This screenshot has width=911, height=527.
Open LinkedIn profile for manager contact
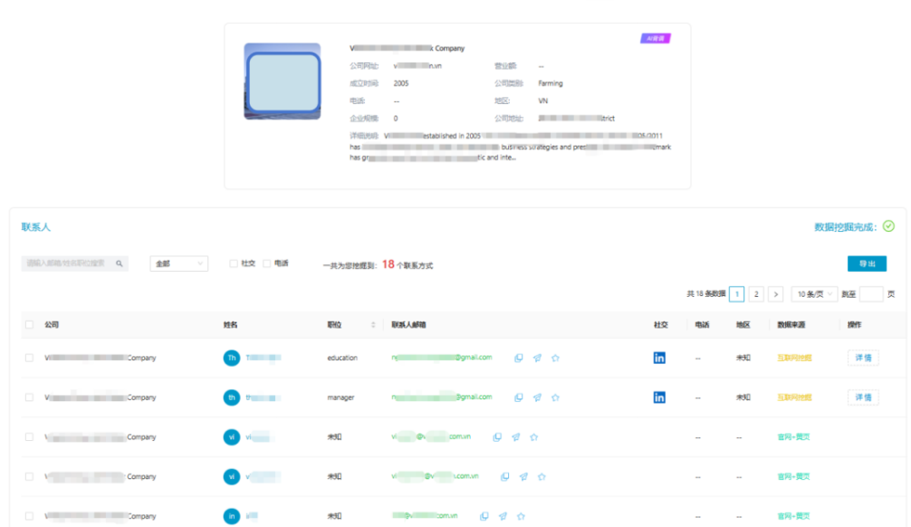pyautogui.click(x=659, y=398)
